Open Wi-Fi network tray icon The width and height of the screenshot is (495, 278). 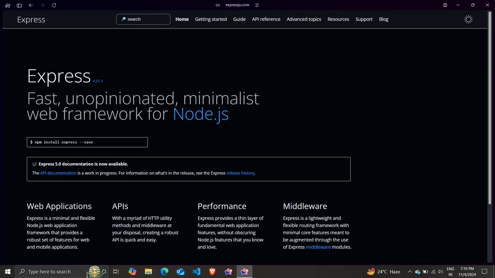(x=433, y=271)
